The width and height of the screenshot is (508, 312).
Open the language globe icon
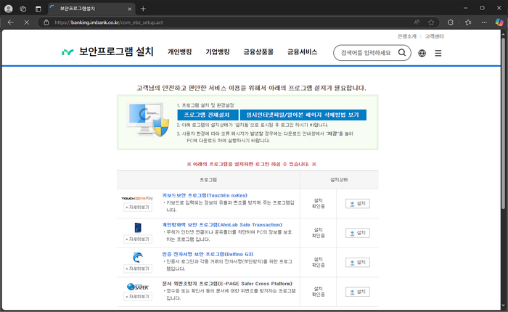(422, 53)
